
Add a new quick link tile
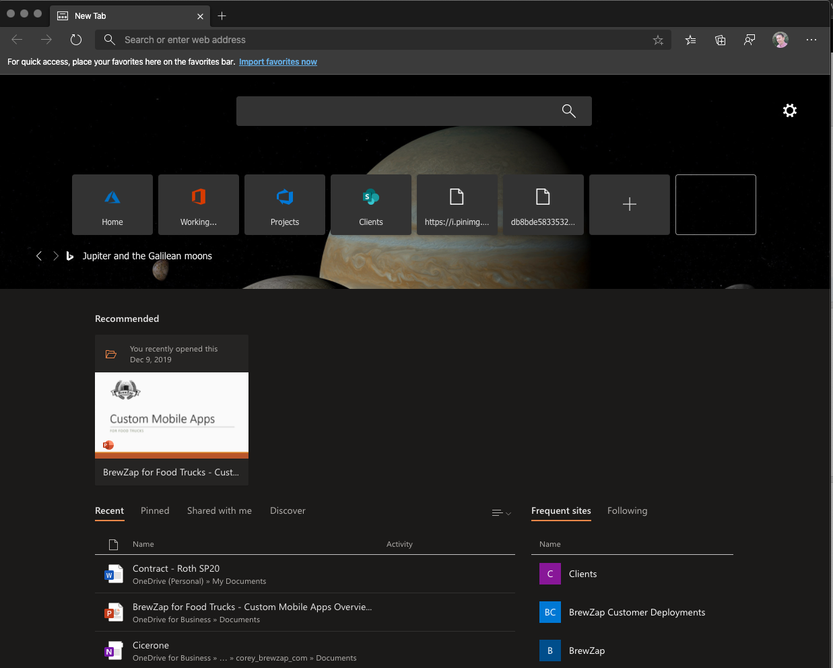point(630,205)
